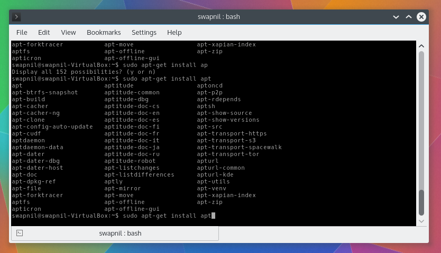441x253 pixels.
Task: Close the swapnil : bash window
Action: coord(421,17)
